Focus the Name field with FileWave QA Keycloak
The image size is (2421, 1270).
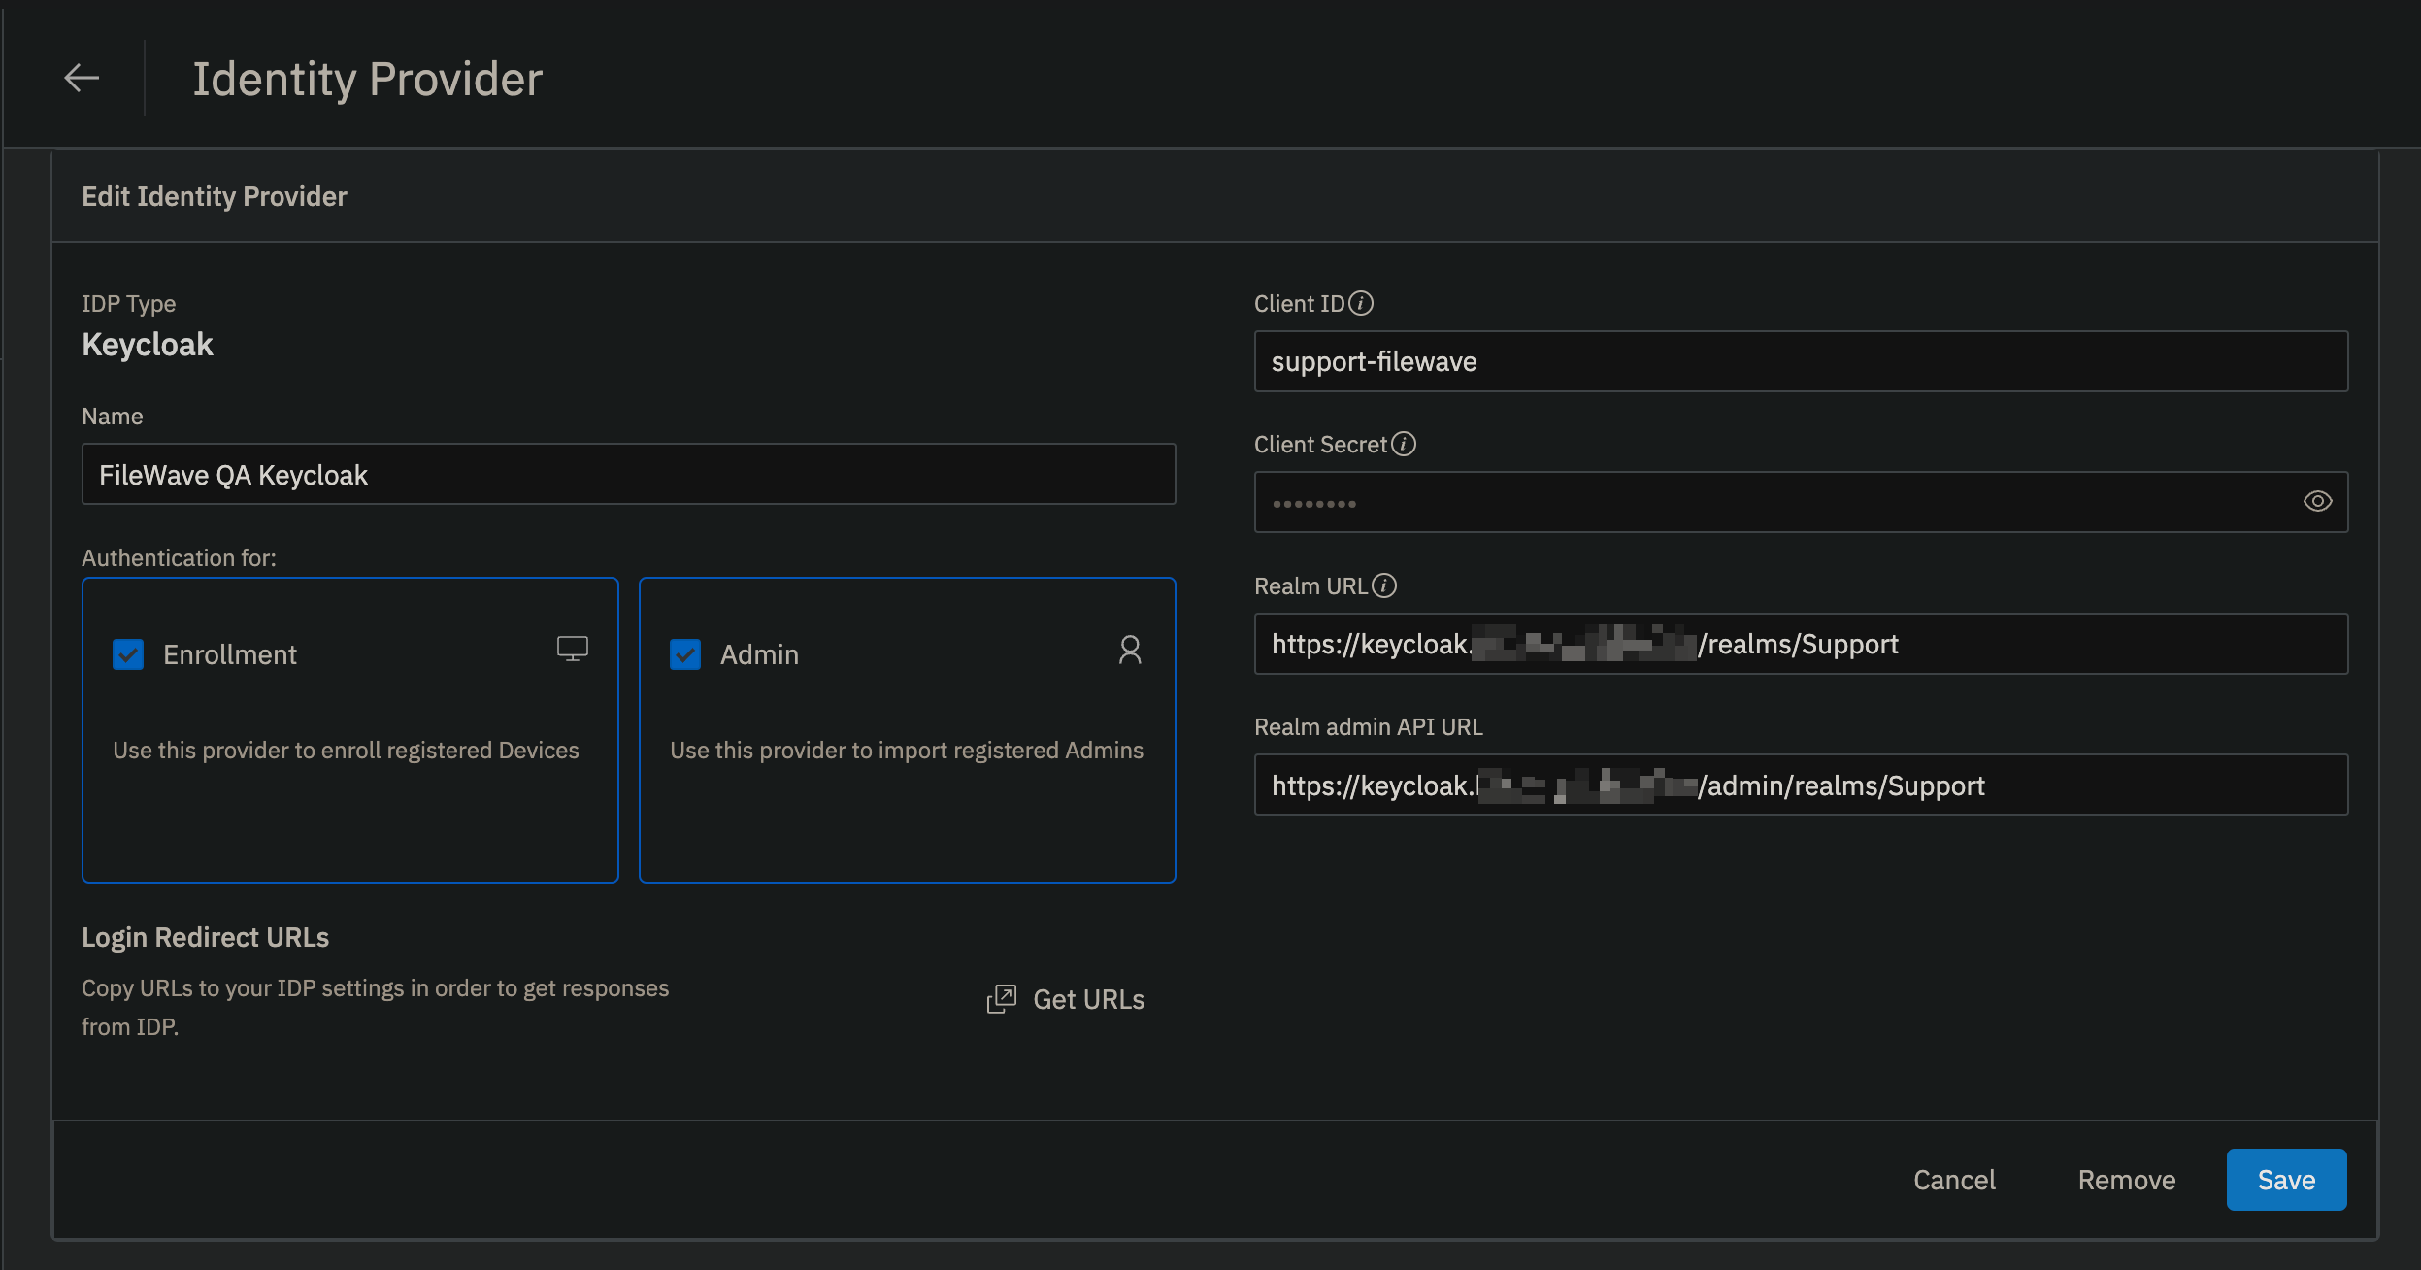click(629, 474)
